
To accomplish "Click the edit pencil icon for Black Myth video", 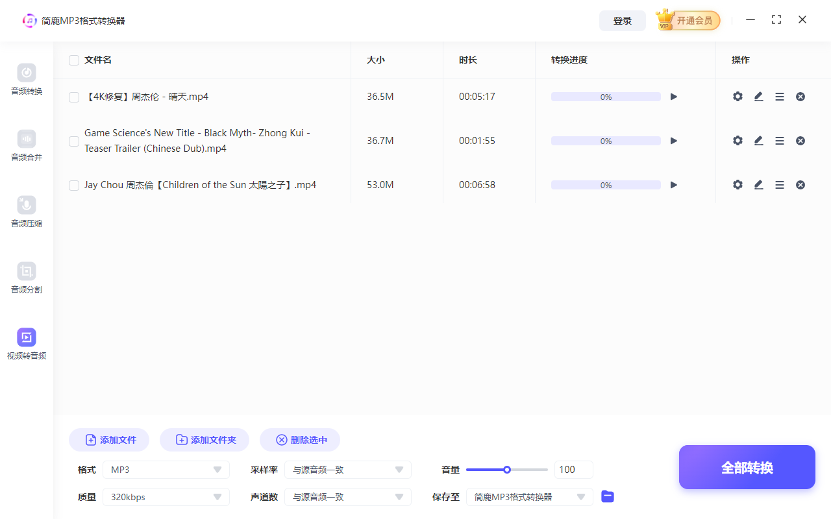I will pyautogui.click(x=758, y=140).
